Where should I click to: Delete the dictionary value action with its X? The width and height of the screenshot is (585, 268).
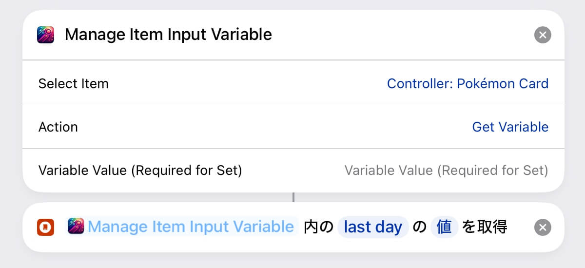[543, 227]
